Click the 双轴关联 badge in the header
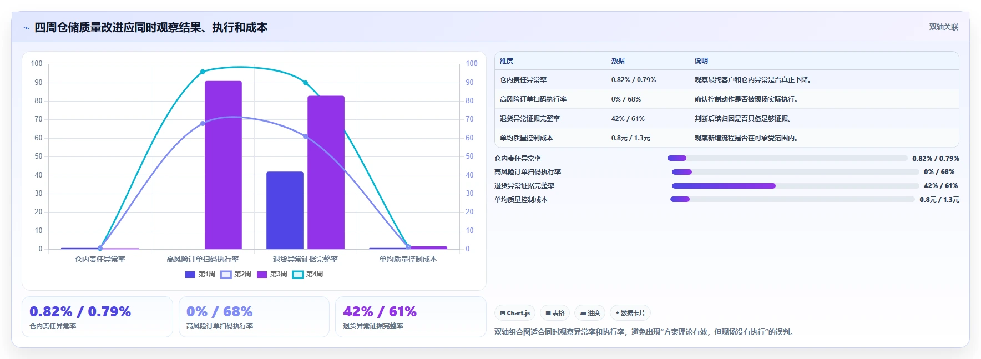 [x=944, y=27]
